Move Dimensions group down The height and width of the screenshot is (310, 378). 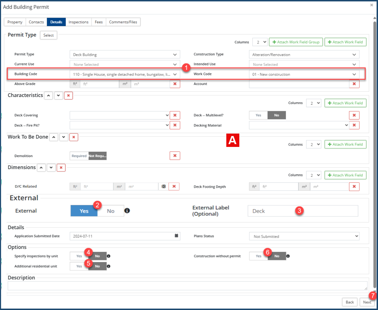click(x=51, y=168)
